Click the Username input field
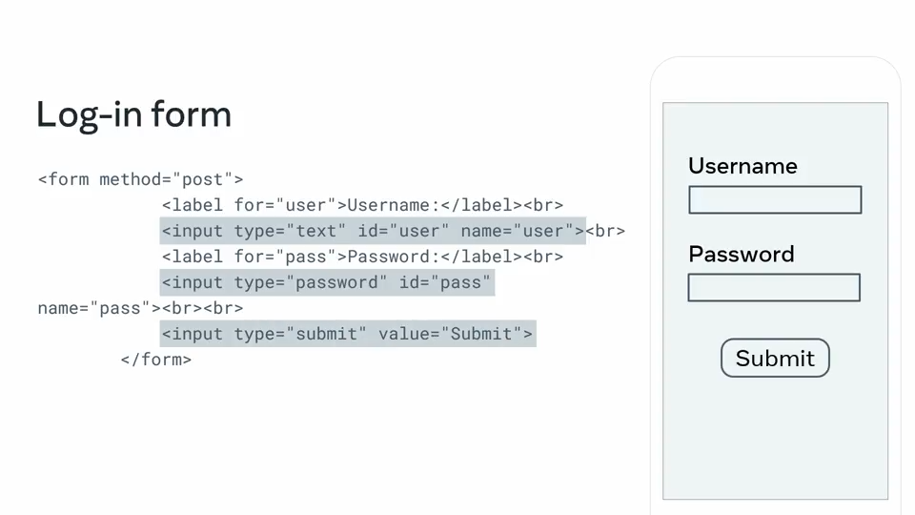This screenshot has height=515, width=915. 775,199
